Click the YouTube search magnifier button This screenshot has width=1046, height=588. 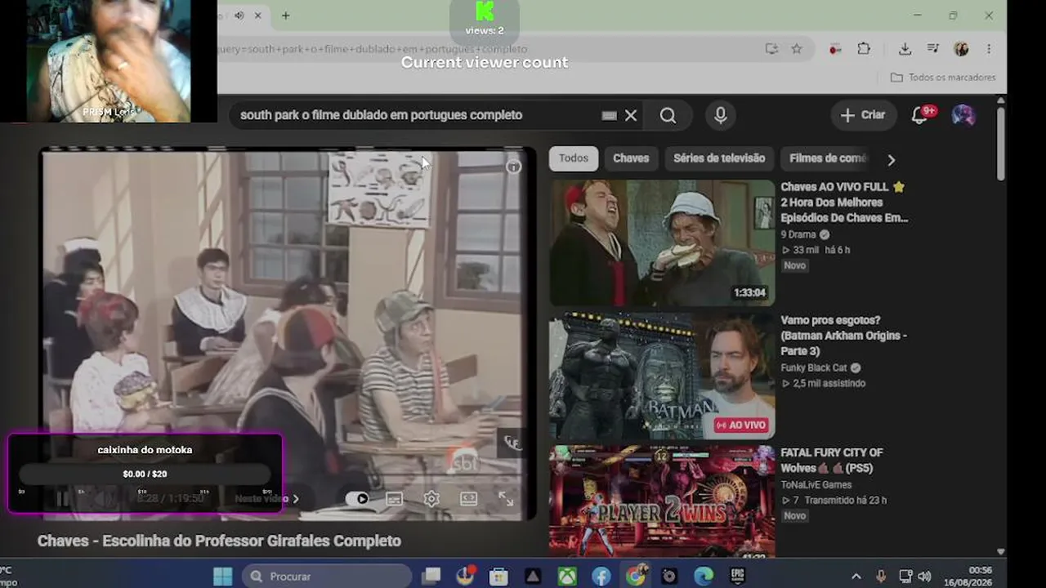(x=668, y=115)
